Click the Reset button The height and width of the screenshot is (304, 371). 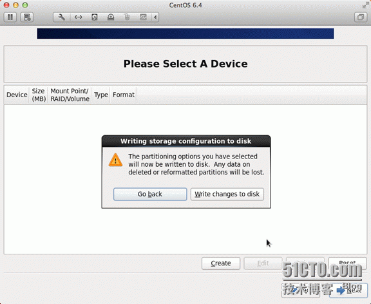click(x=347, y=263)
